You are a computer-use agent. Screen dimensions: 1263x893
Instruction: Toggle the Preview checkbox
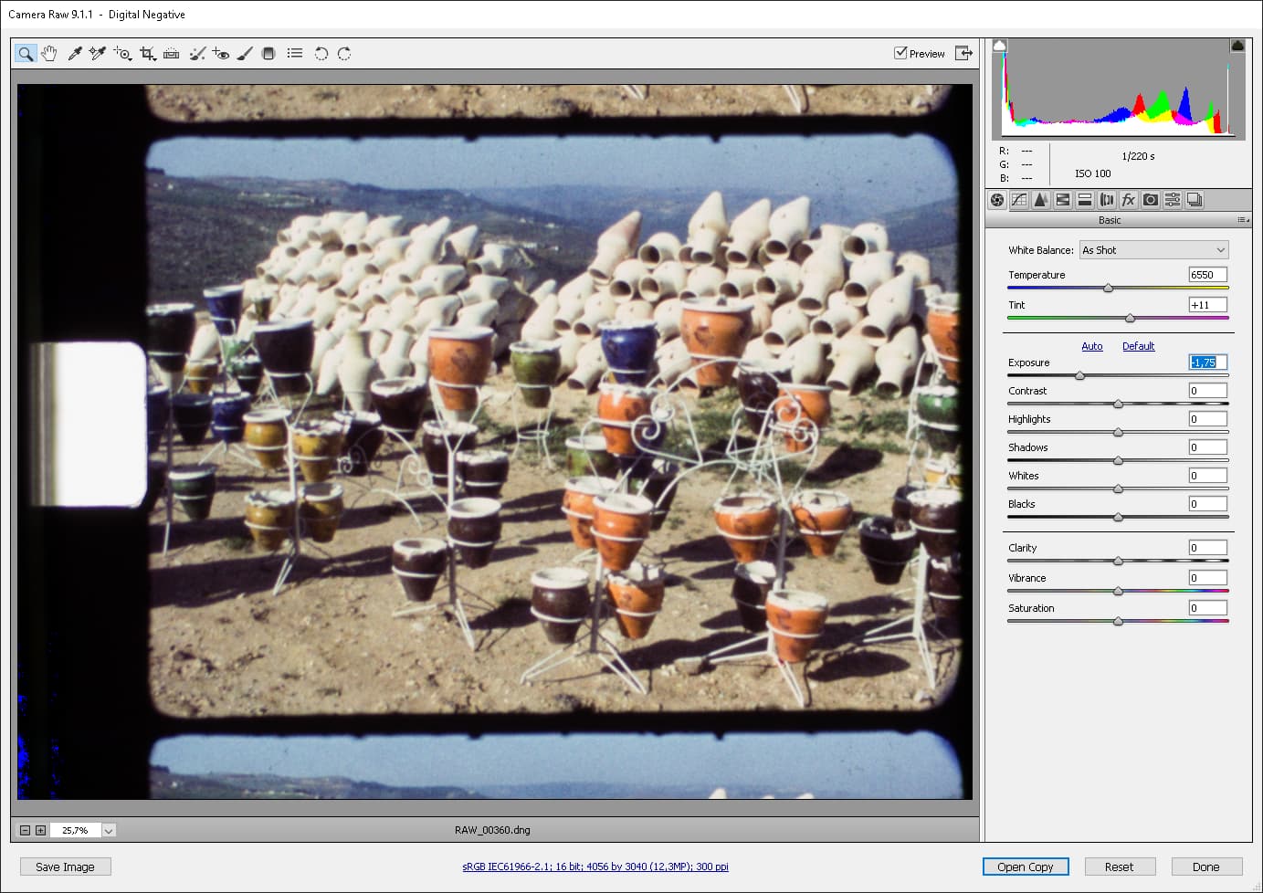(x=900, y=53)
